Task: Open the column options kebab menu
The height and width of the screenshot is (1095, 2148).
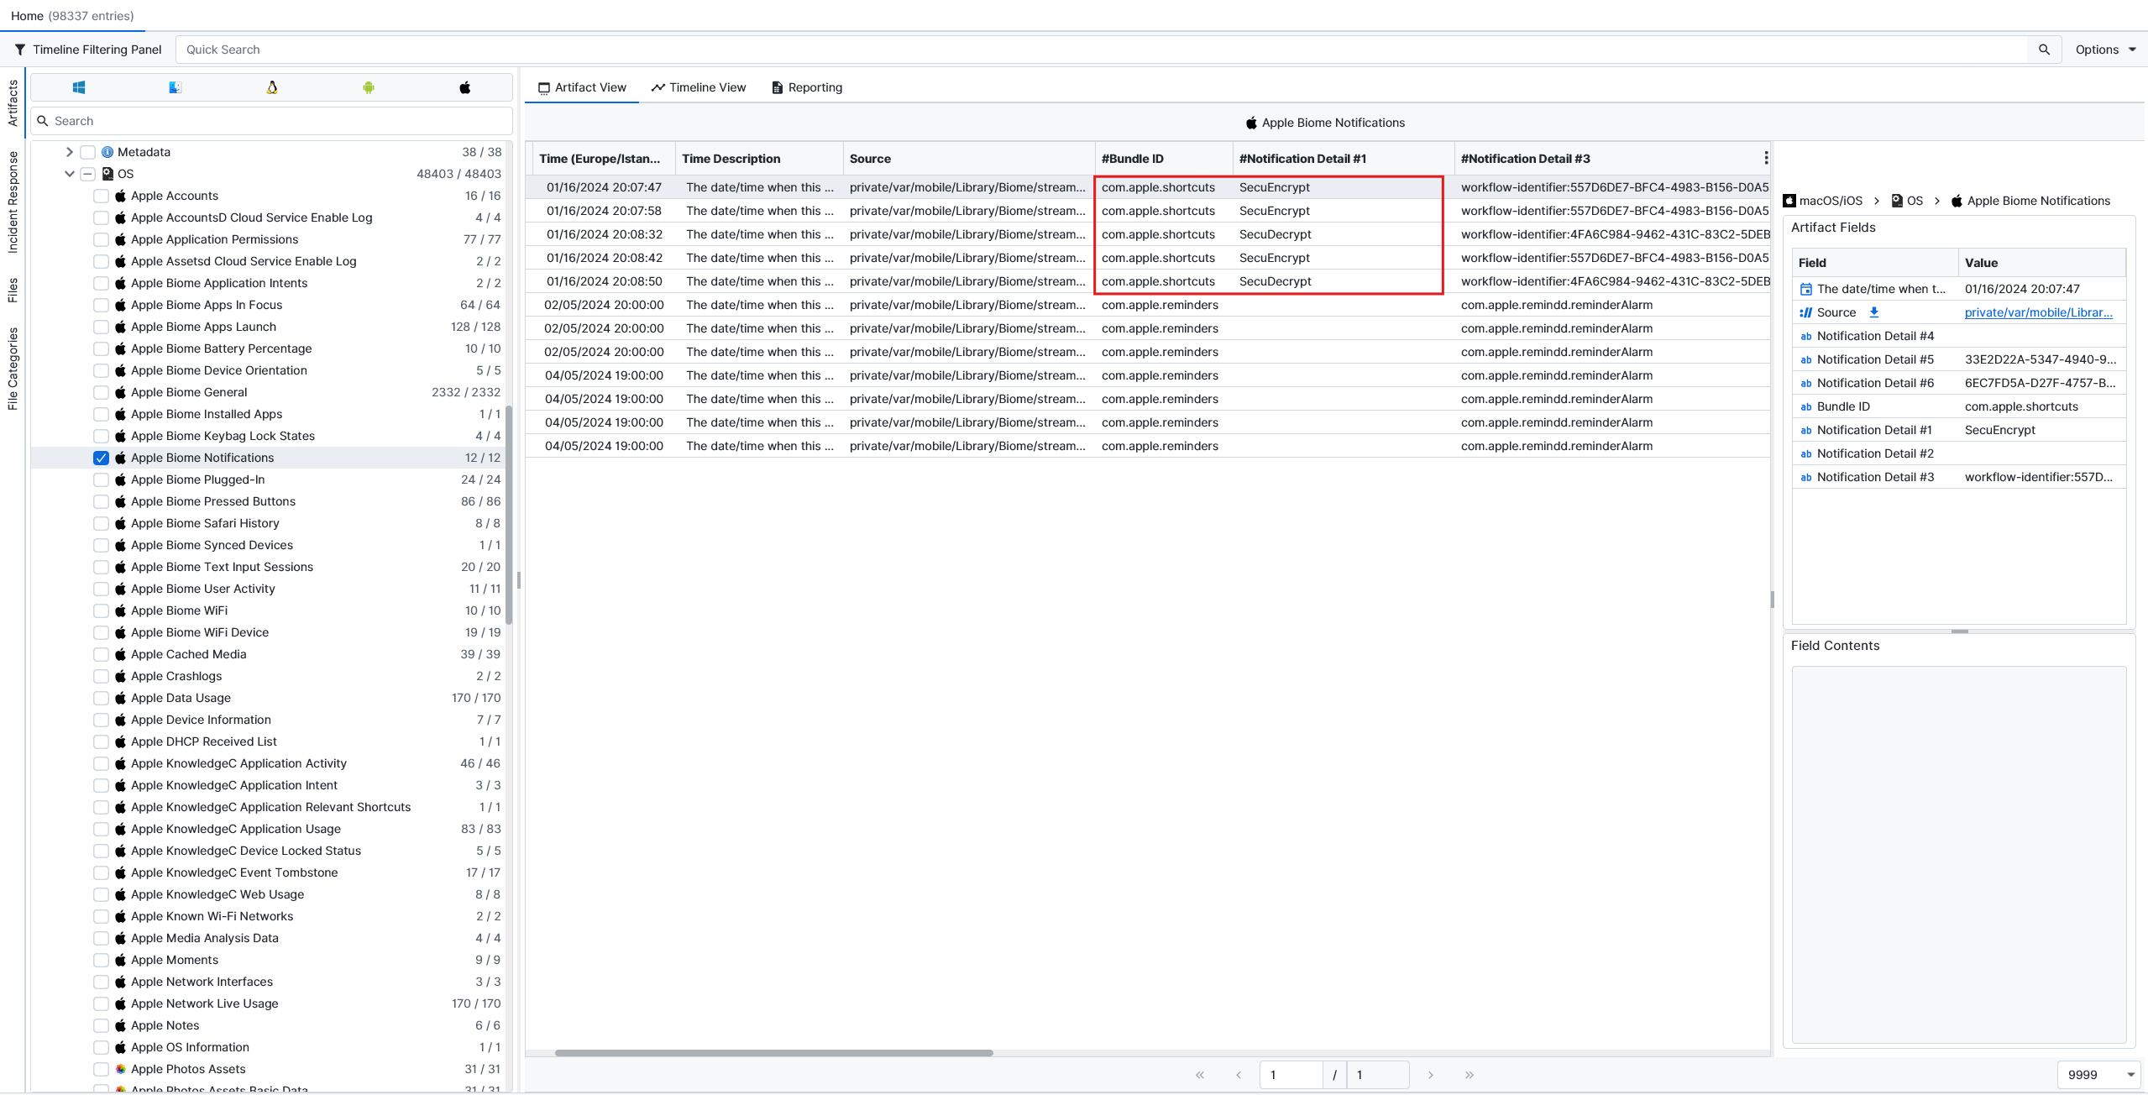Action: click(1765, 158)
